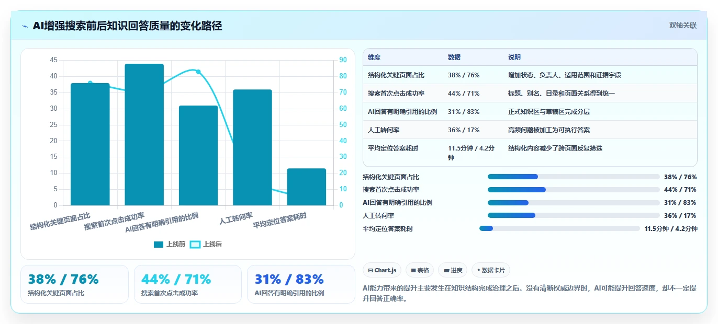
Task: Click table text 增加状态、负责人、适用范围和证据字段
Action: [x=565, y=75]
